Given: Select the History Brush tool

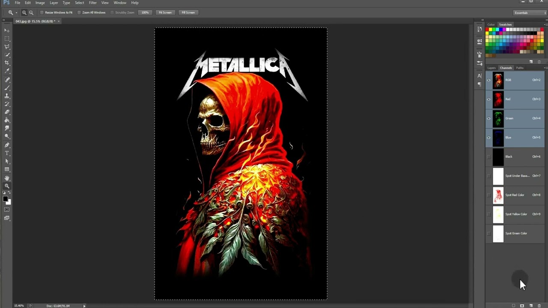Looking at the screenshot, I should 7,104.
